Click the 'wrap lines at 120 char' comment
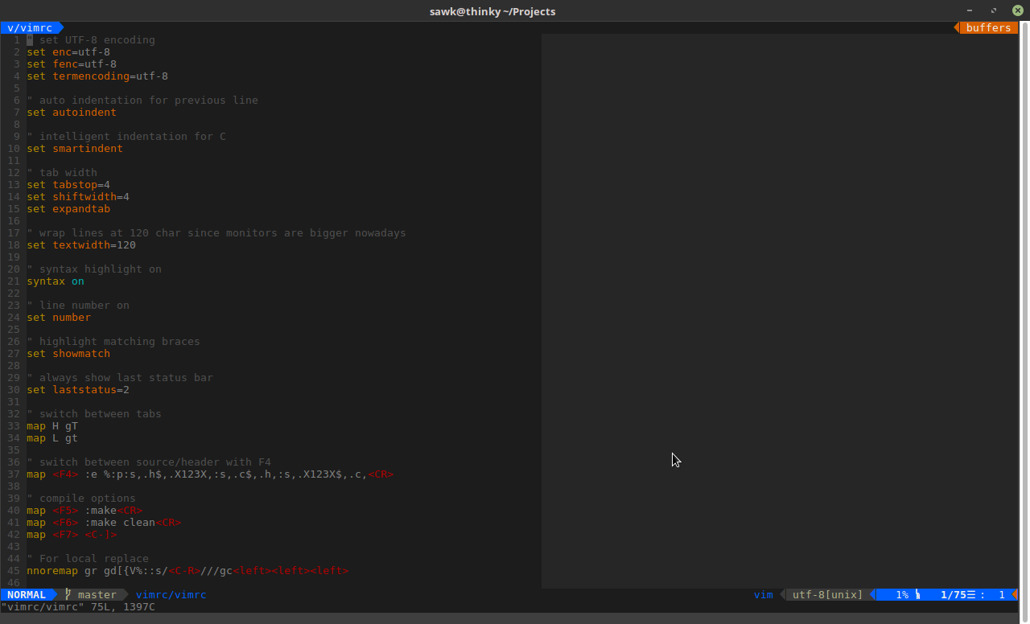This screenshot has height=624, width=1030. pyautogui.click(x=216, y=233)
